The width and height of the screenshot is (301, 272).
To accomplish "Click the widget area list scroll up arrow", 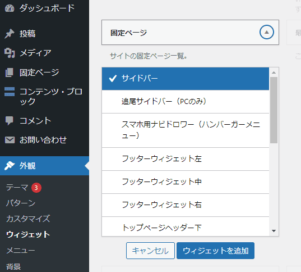I will 274,72.
